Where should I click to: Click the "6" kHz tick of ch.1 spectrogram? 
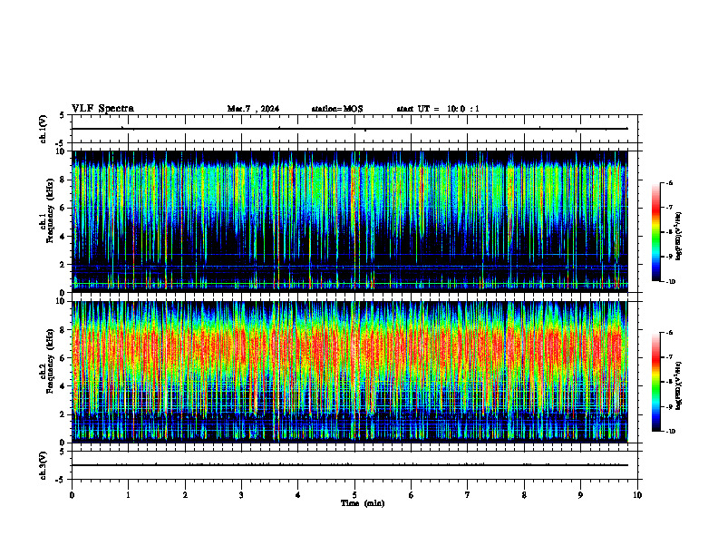[63, 208]
